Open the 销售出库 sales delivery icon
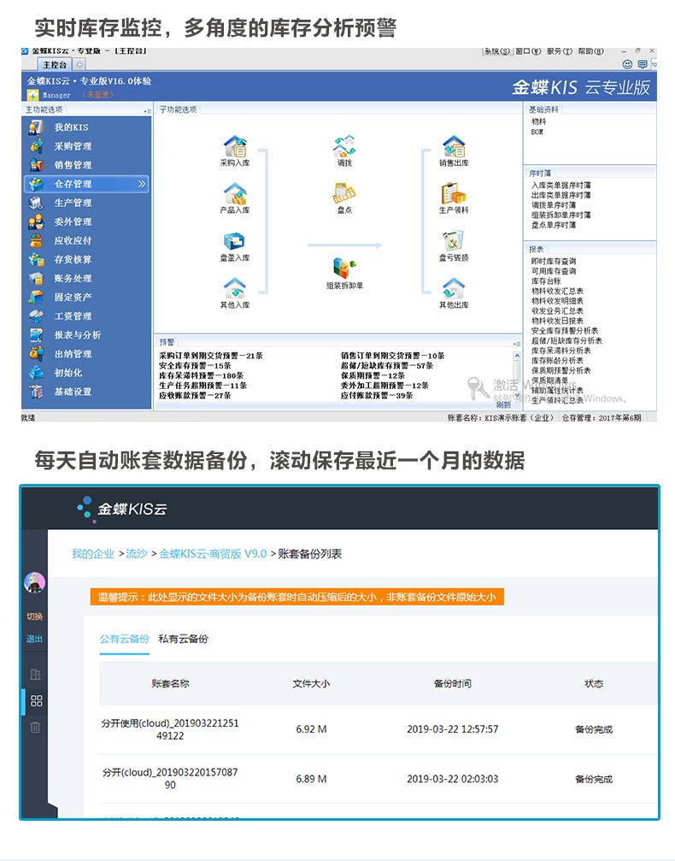 454,146
